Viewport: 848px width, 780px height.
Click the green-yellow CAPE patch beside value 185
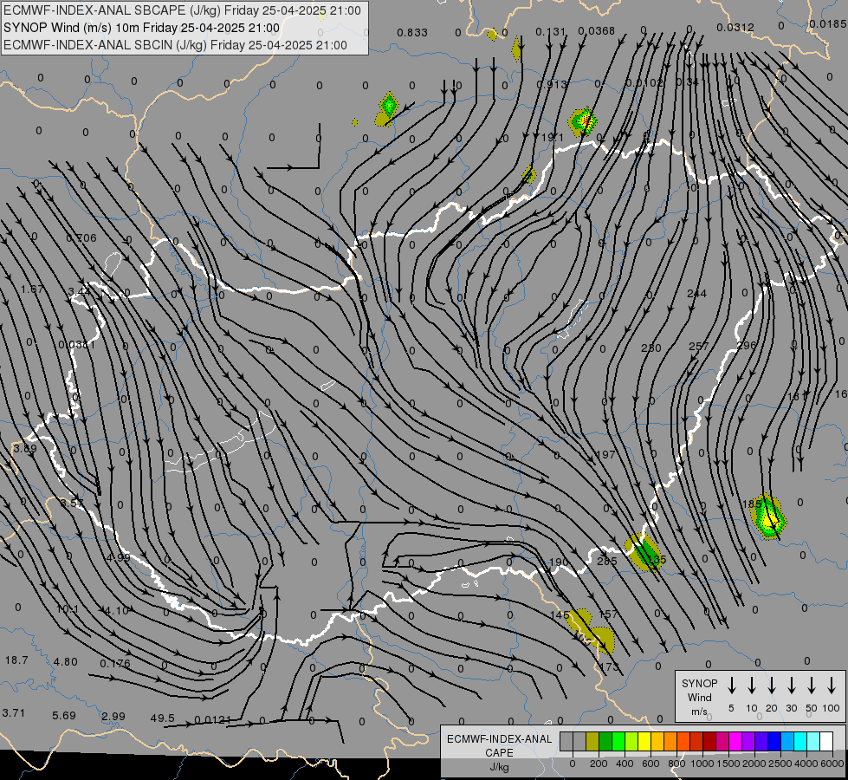point(769,517)
